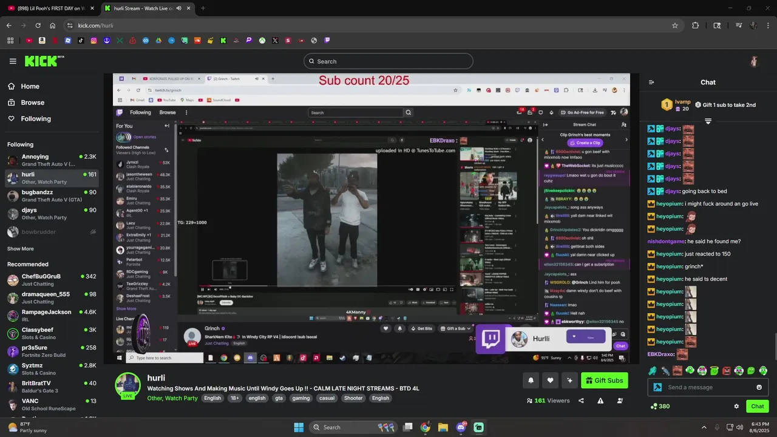This screenshot has width=777, height=437.
Task: Open the Amazon bookmark icon
Action: [x=42, y=40]
